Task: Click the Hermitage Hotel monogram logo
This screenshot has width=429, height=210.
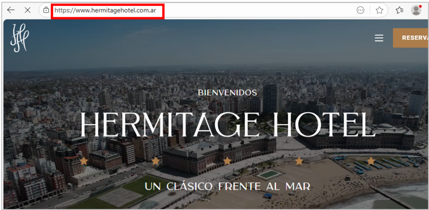Action: point(19,38)
